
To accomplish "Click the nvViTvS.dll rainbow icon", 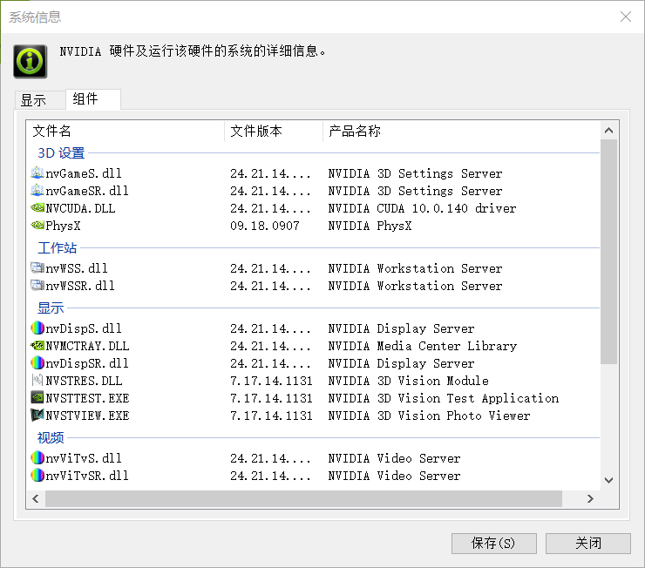I will click(x=37, y=458).
